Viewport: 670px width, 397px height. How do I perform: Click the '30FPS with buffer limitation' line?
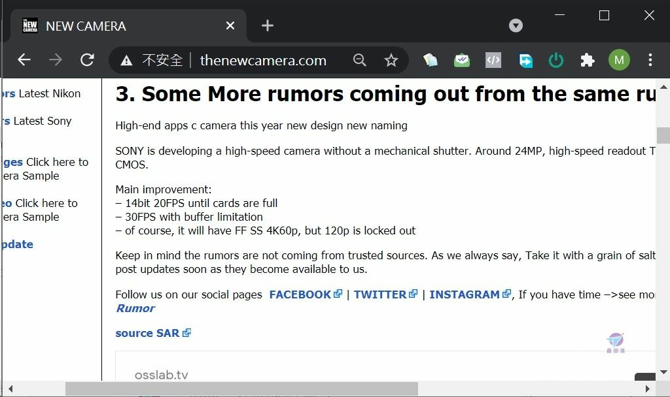189,217
